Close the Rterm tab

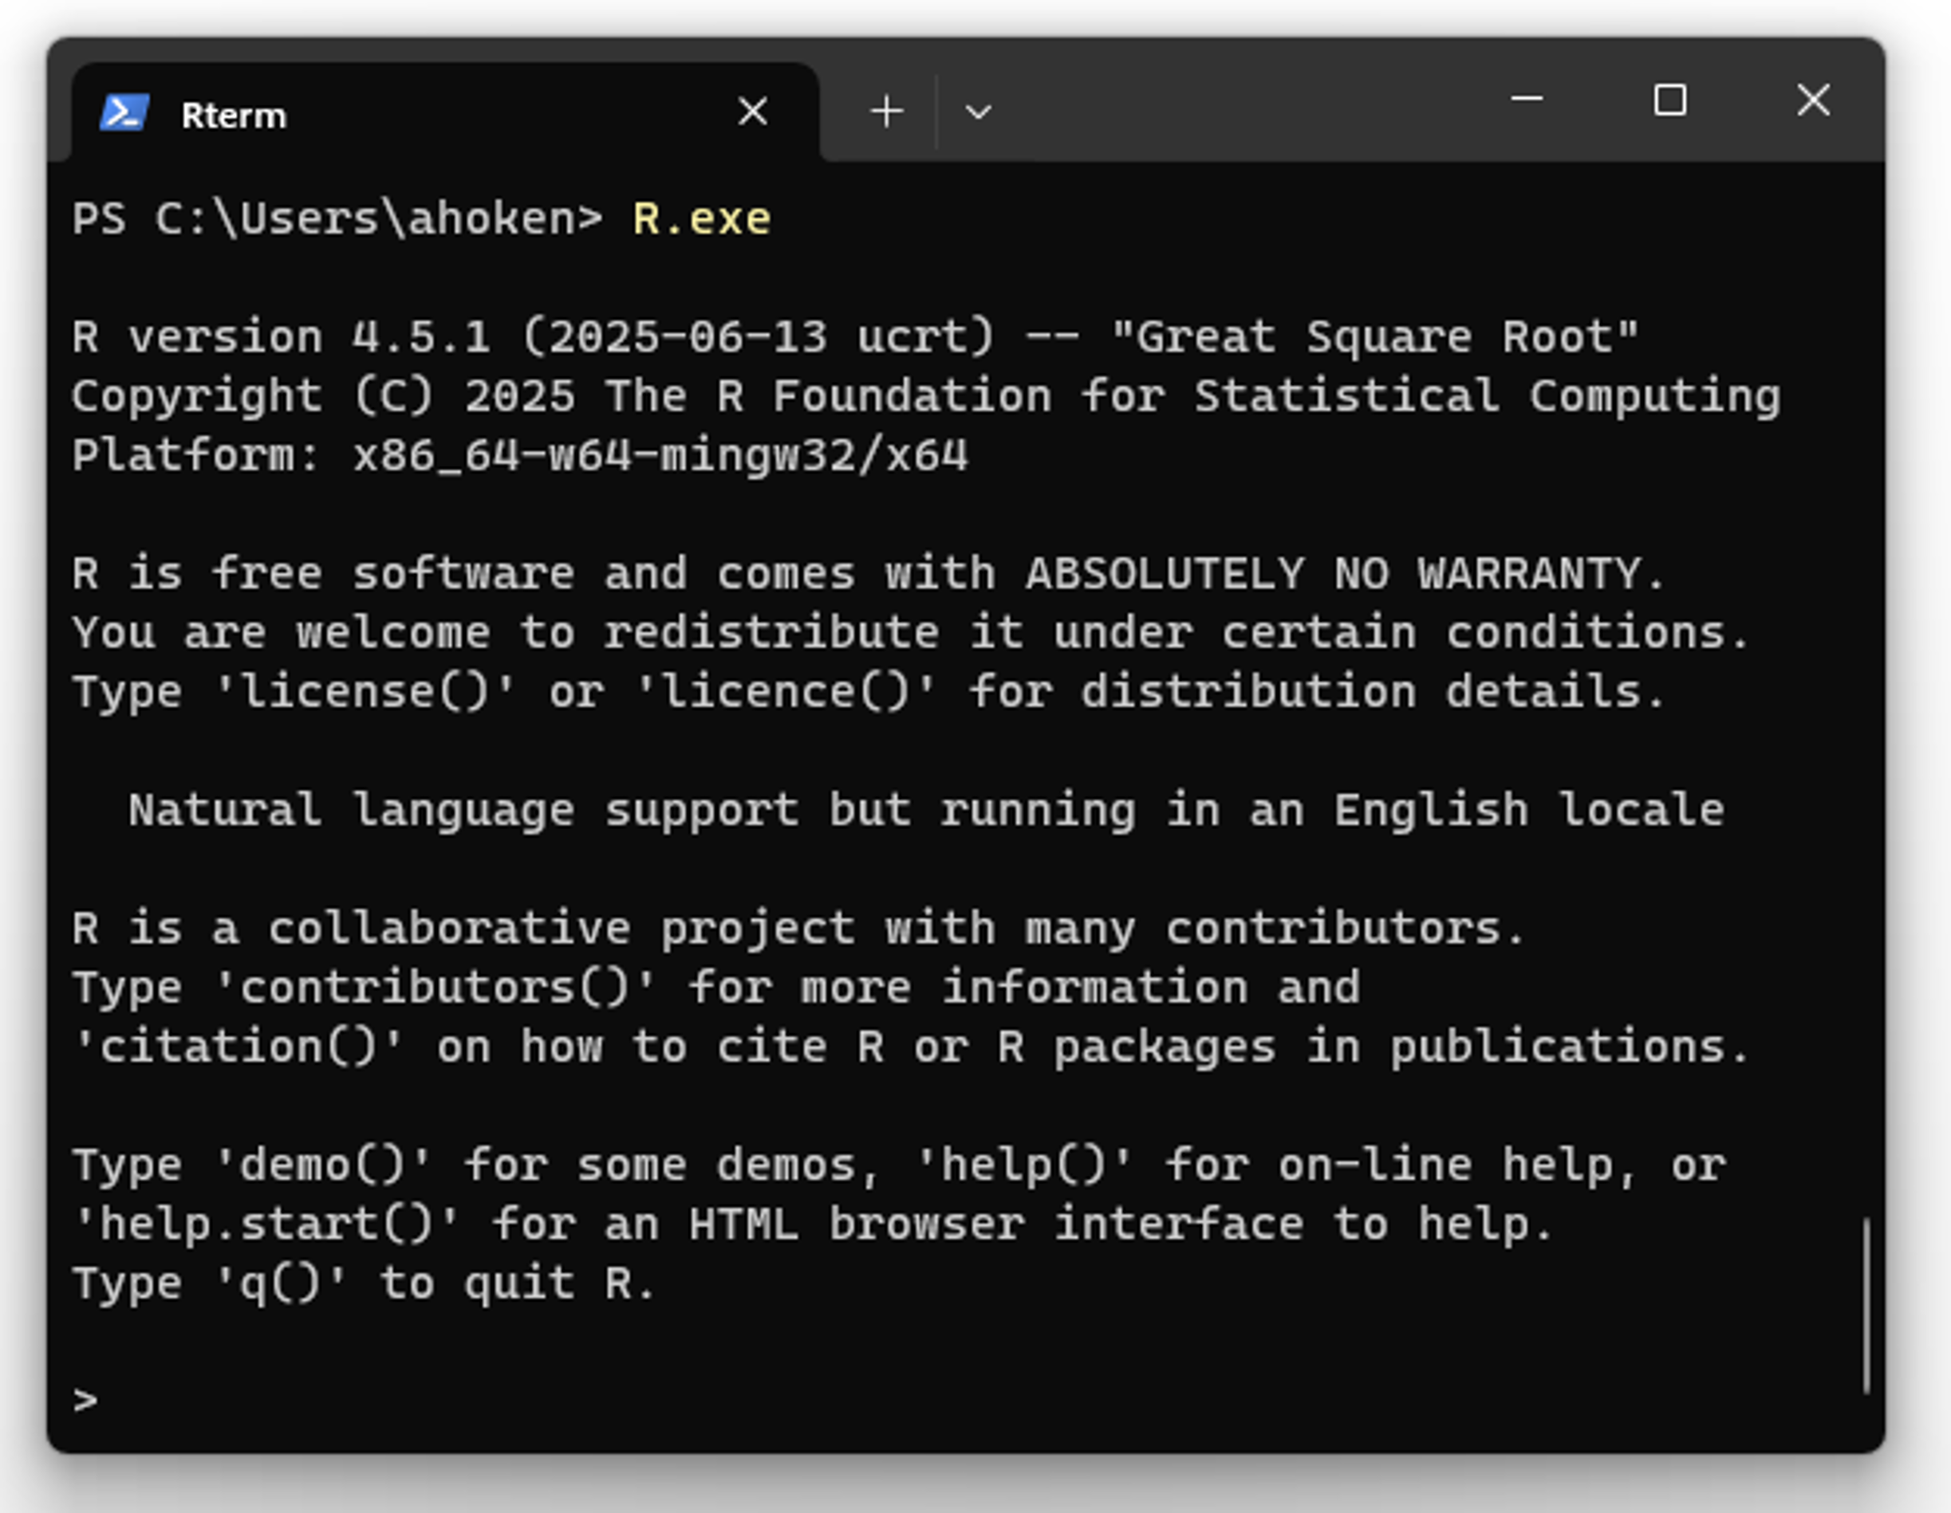click(x=753, y=110)
